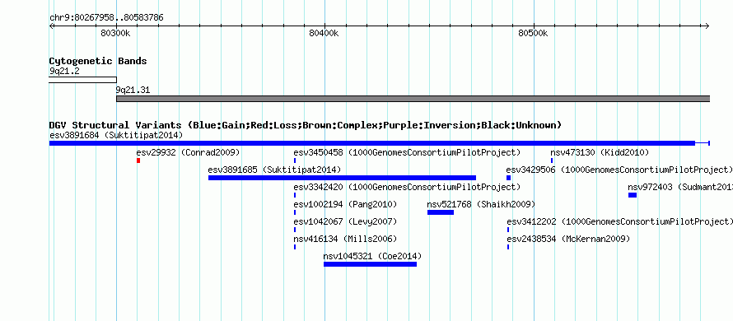The height and width of the screenshot is (321, 733).
Task: Click nsv473130 (Kidd2010) variant label
Action: pyautogui.click(x=600, y=153)
